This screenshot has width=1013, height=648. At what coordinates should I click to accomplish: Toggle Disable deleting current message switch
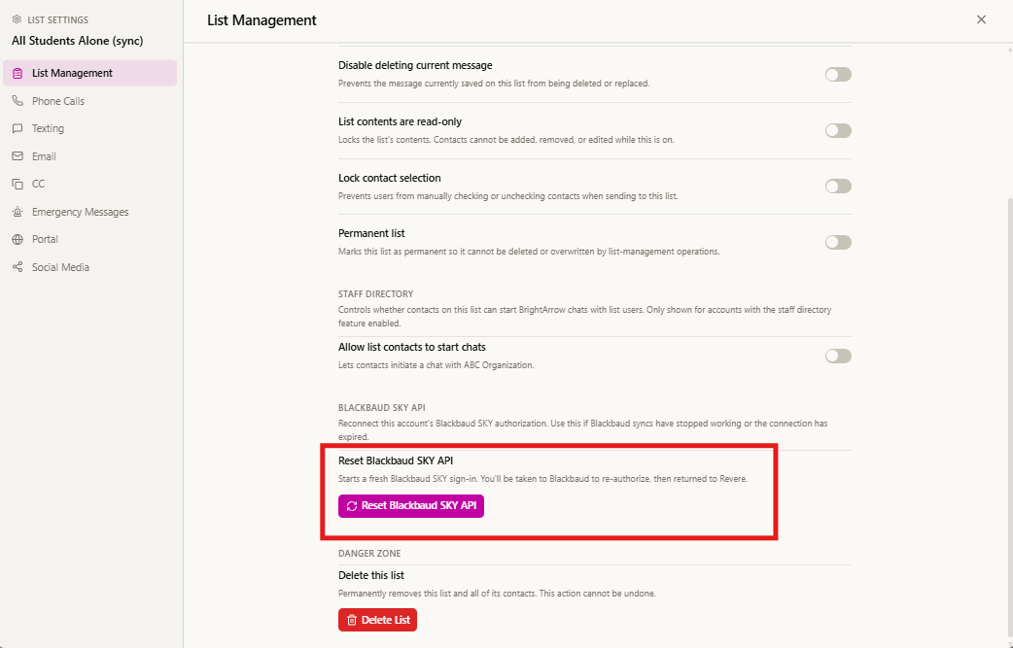coord(838,74)
